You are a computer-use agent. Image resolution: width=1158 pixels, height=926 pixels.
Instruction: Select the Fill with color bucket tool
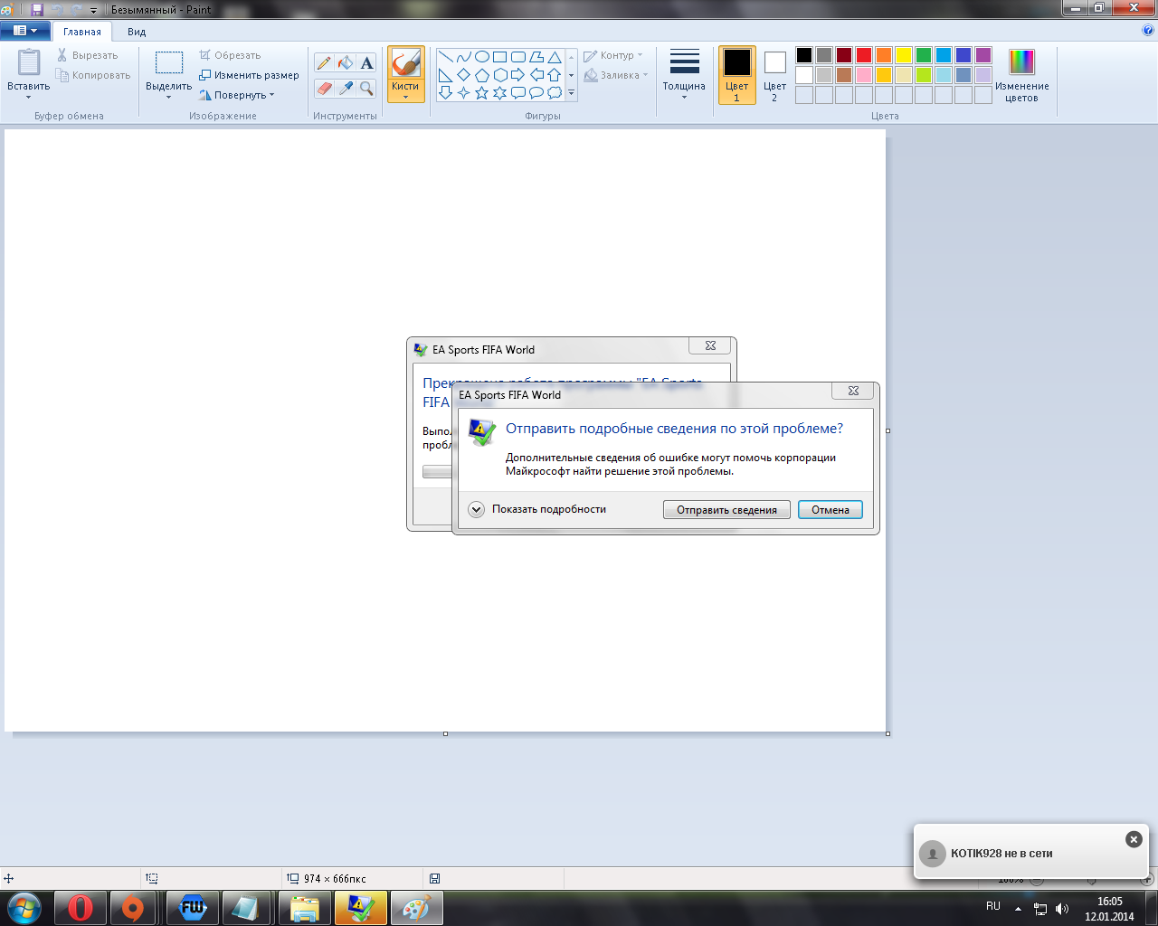(345, 62)
